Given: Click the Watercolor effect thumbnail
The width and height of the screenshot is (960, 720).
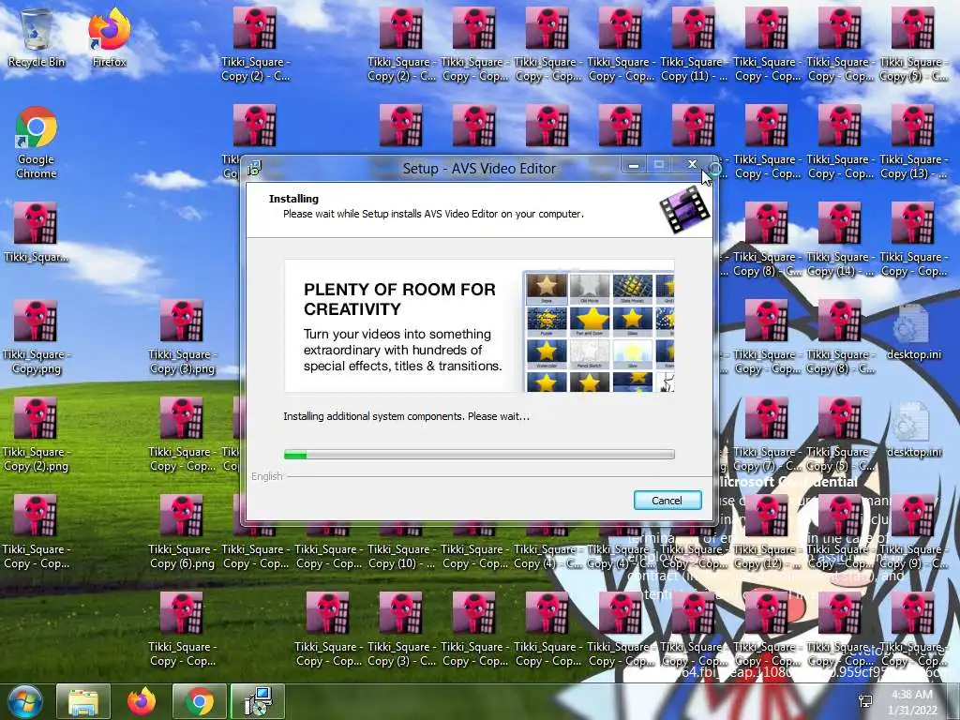Looking at the screenshot, I should point(547,354).
